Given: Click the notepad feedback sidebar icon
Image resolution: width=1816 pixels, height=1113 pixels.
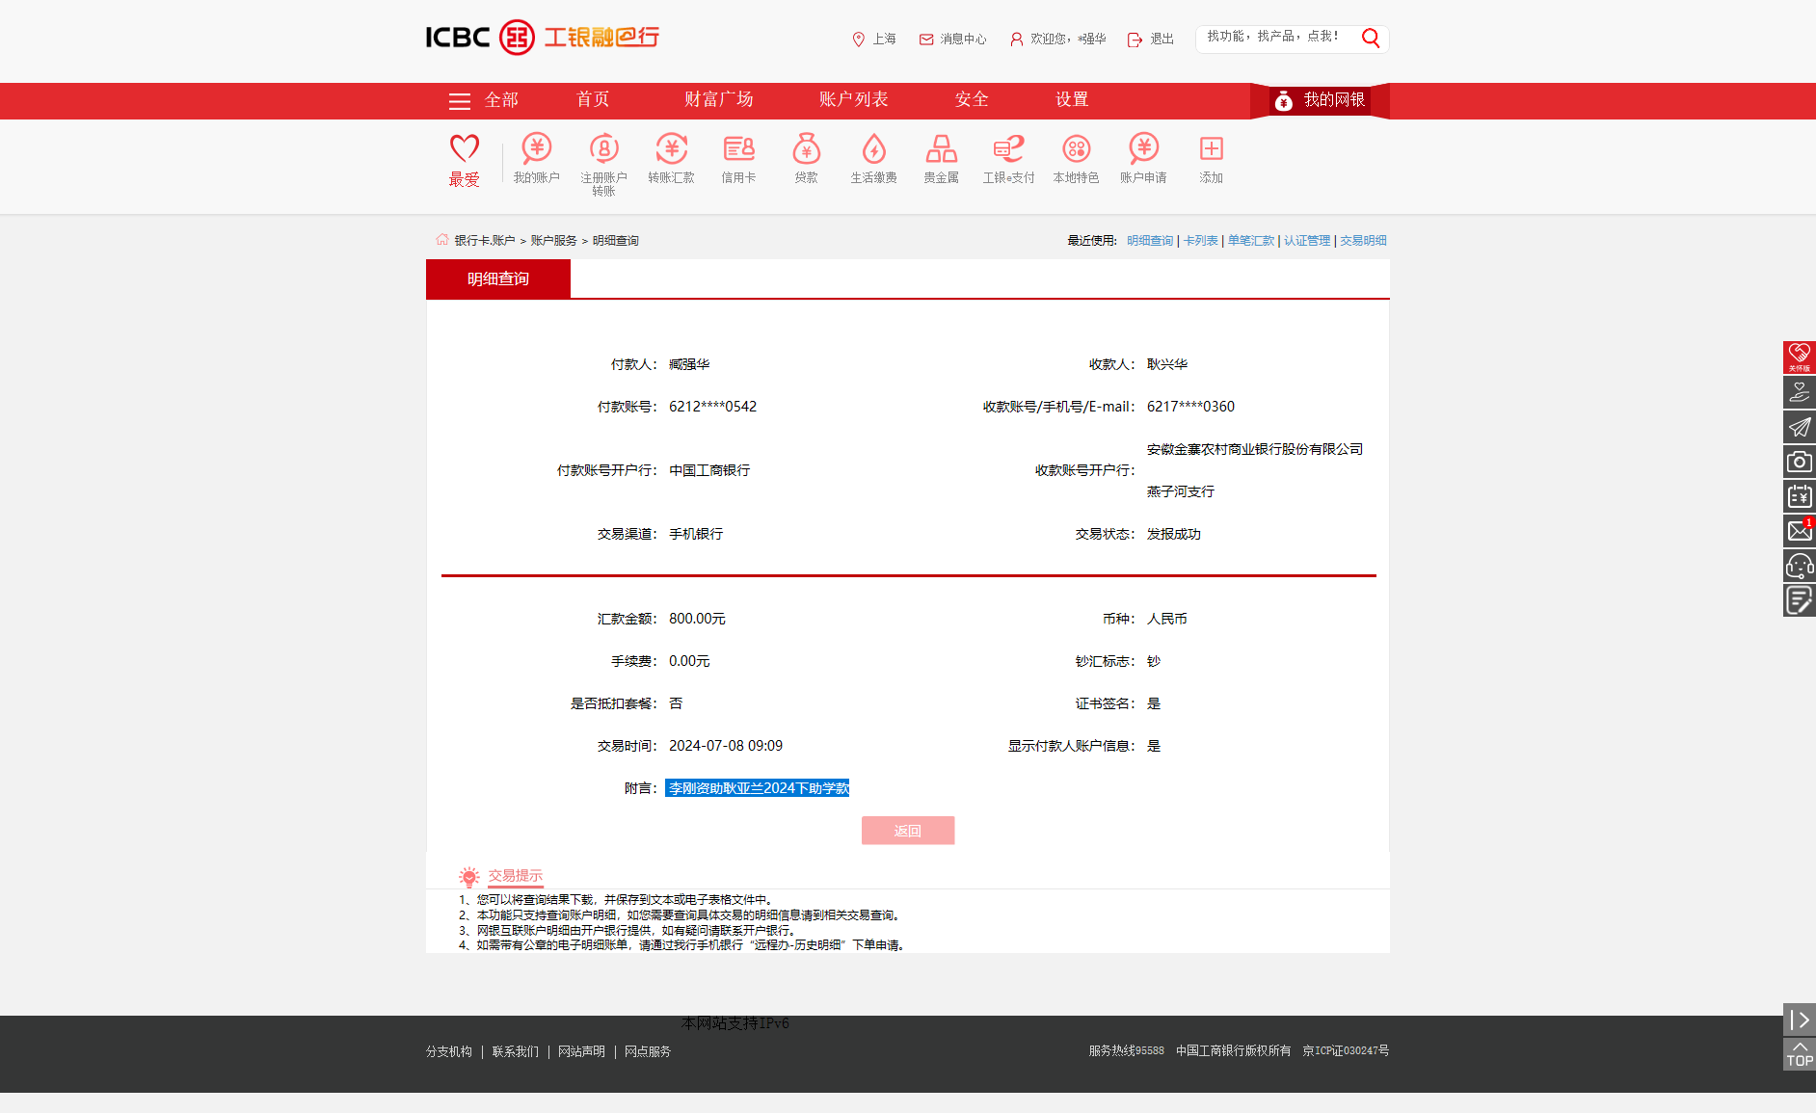Looking at the screenshot, I should 1799,600.
